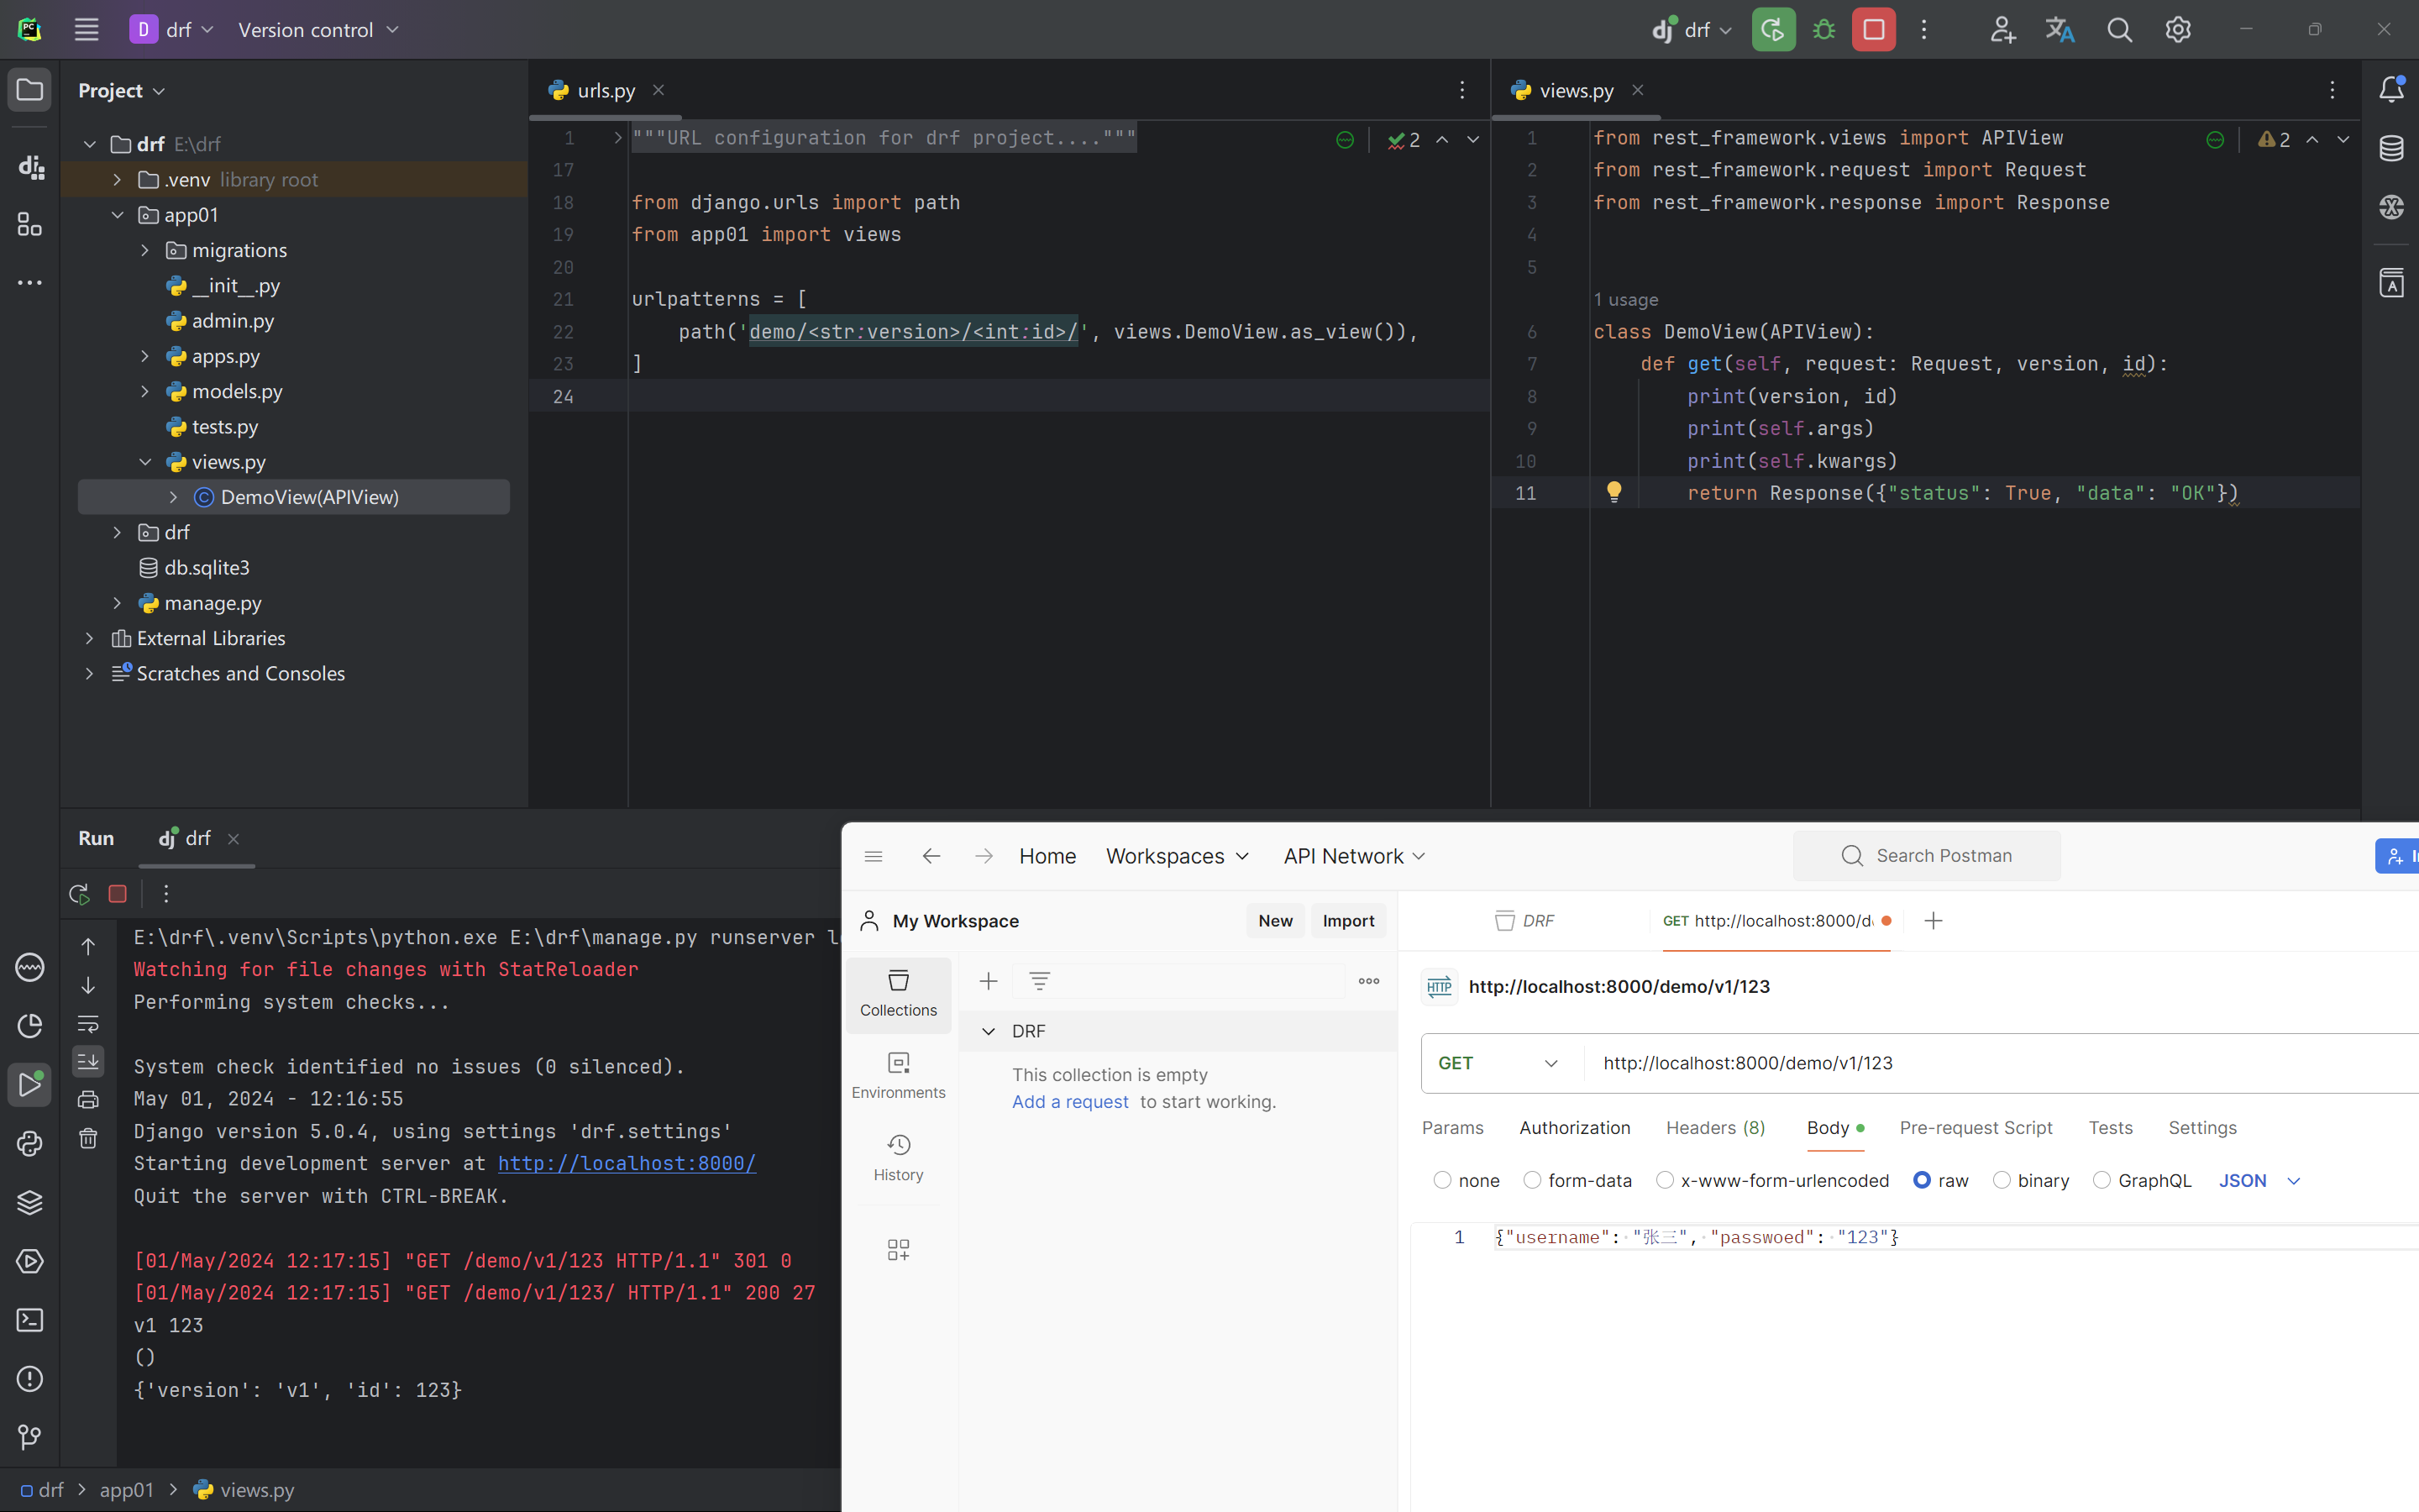Rerun drf using the green rerun button

pyautogui.click(x=1773, y=30)
